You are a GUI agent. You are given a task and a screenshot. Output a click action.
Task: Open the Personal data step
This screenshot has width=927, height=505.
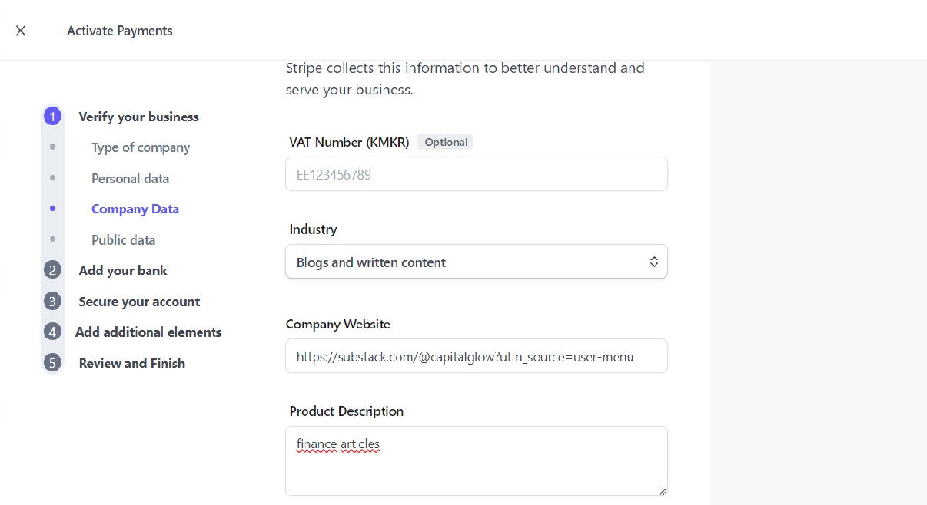(x=130, y=178)
